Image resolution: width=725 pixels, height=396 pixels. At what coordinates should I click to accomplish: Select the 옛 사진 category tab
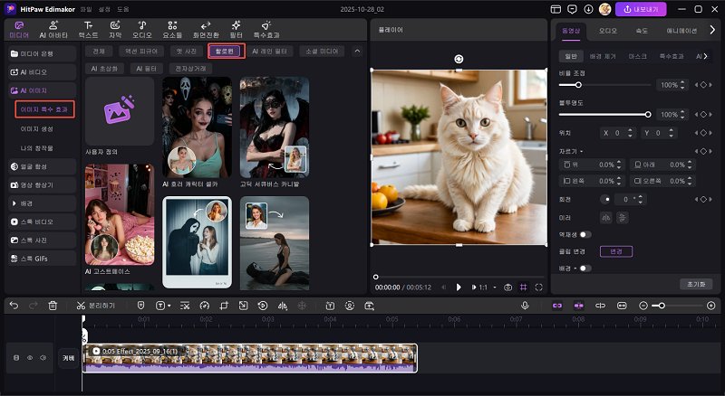(x=187, y=51)
